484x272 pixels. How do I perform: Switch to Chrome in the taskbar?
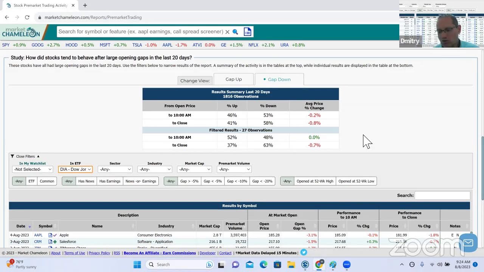[x=319, y=264]
